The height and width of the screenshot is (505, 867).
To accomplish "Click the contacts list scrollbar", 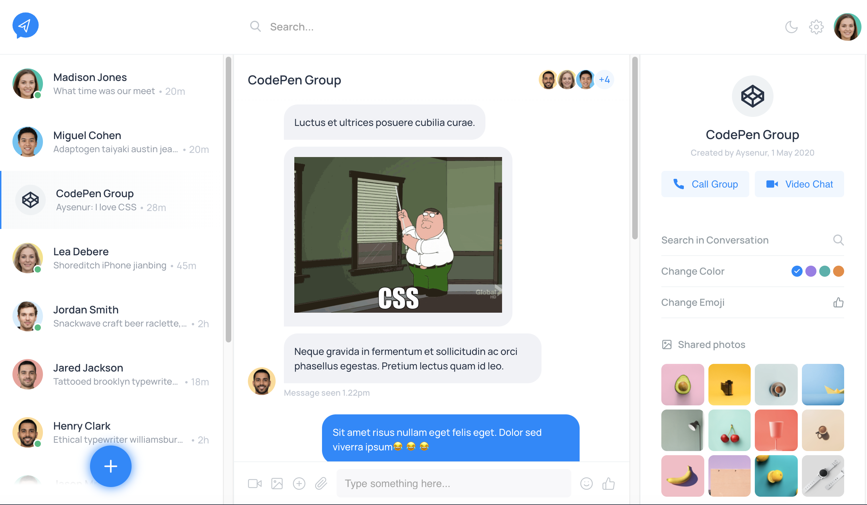I will [228, 200].
